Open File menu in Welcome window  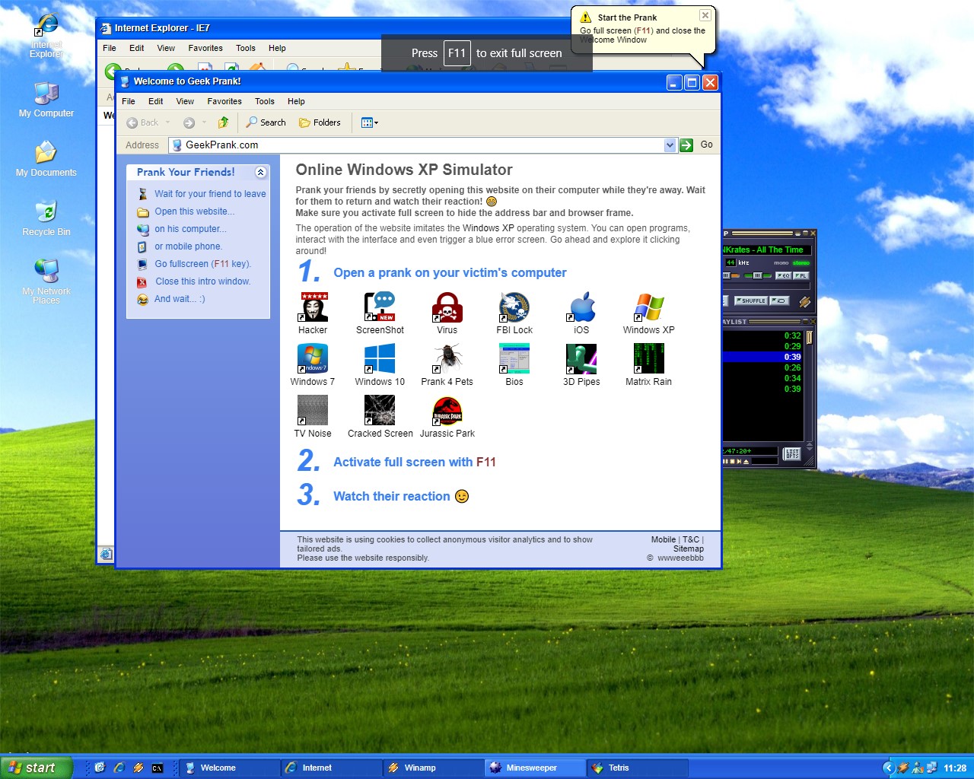click(129, 101)
